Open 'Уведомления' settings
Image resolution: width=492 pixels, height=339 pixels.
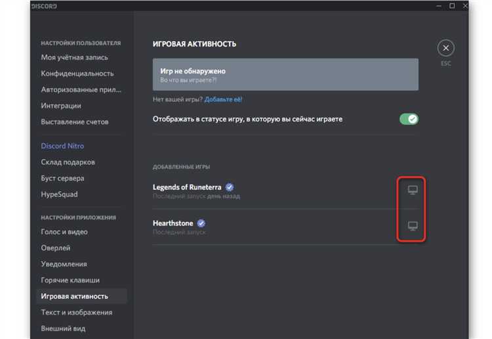[64, 264]
